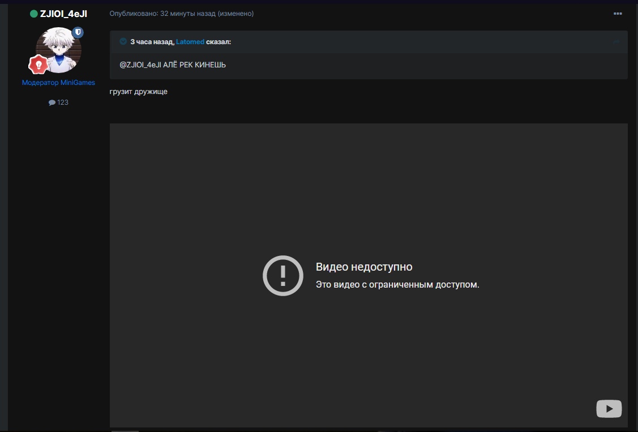This screenshot has height=432, width=638.
Task: Collapse the quote from Latomed
Action: point(123,41)
